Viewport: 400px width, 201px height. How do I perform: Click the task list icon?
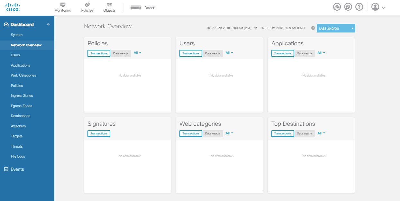[x=348, y=6]
